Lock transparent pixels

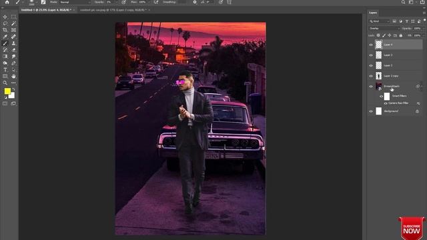tap(378, 35)
